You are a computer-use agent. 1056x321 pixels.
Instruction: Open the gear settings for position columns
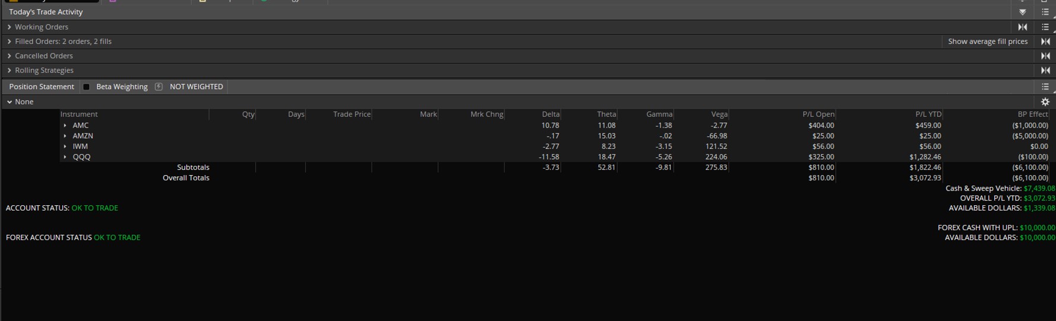click(1045, 102)
